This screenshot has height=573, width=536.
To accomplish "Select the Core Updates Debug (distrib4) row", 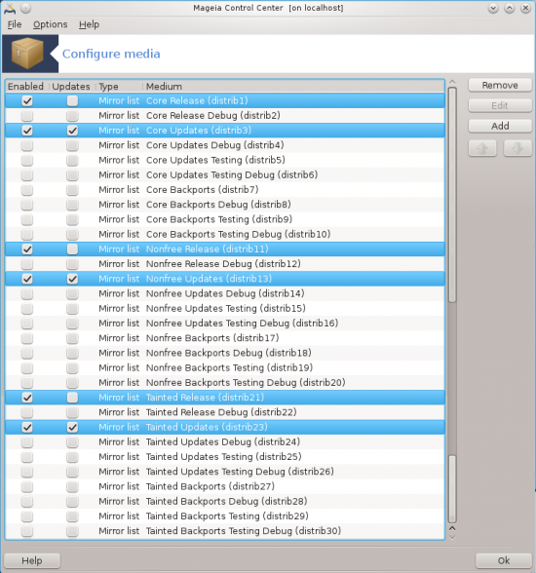I will click(225, 145).
